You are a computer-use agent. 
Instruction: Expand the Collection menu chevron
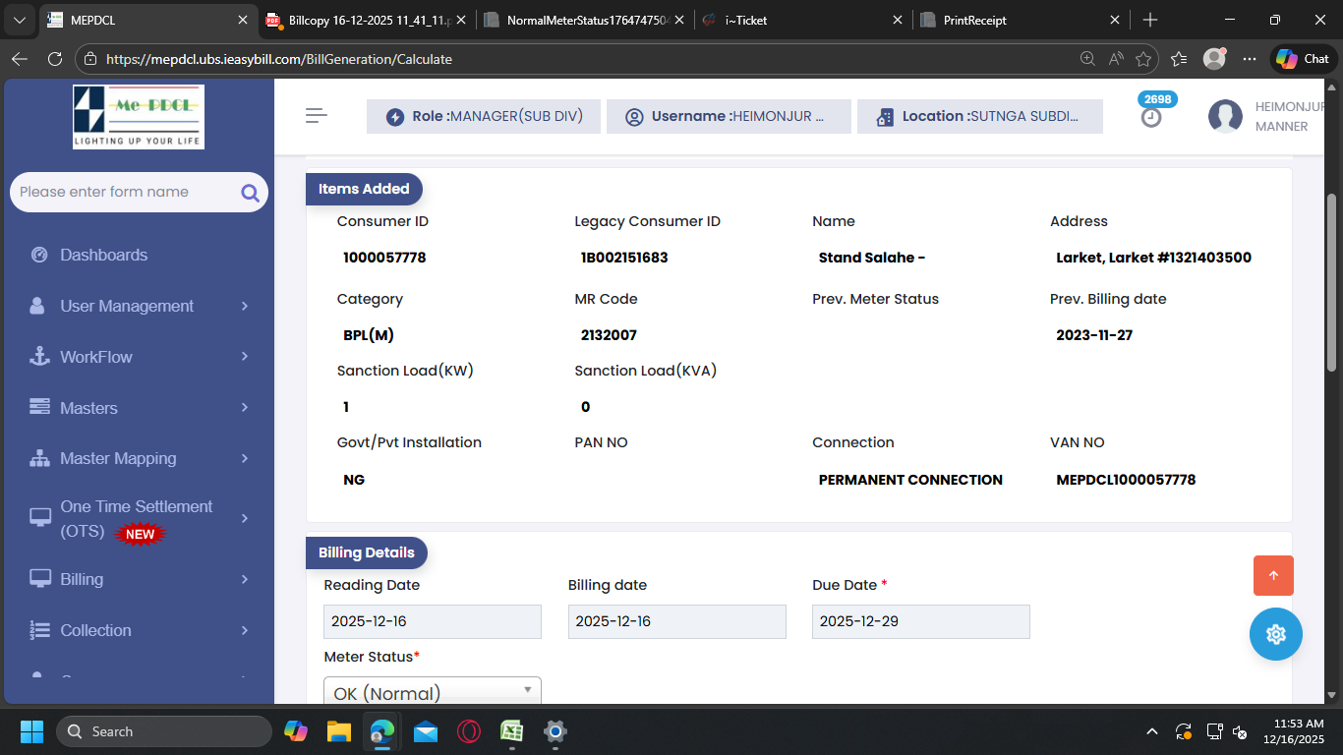[245, 630]
